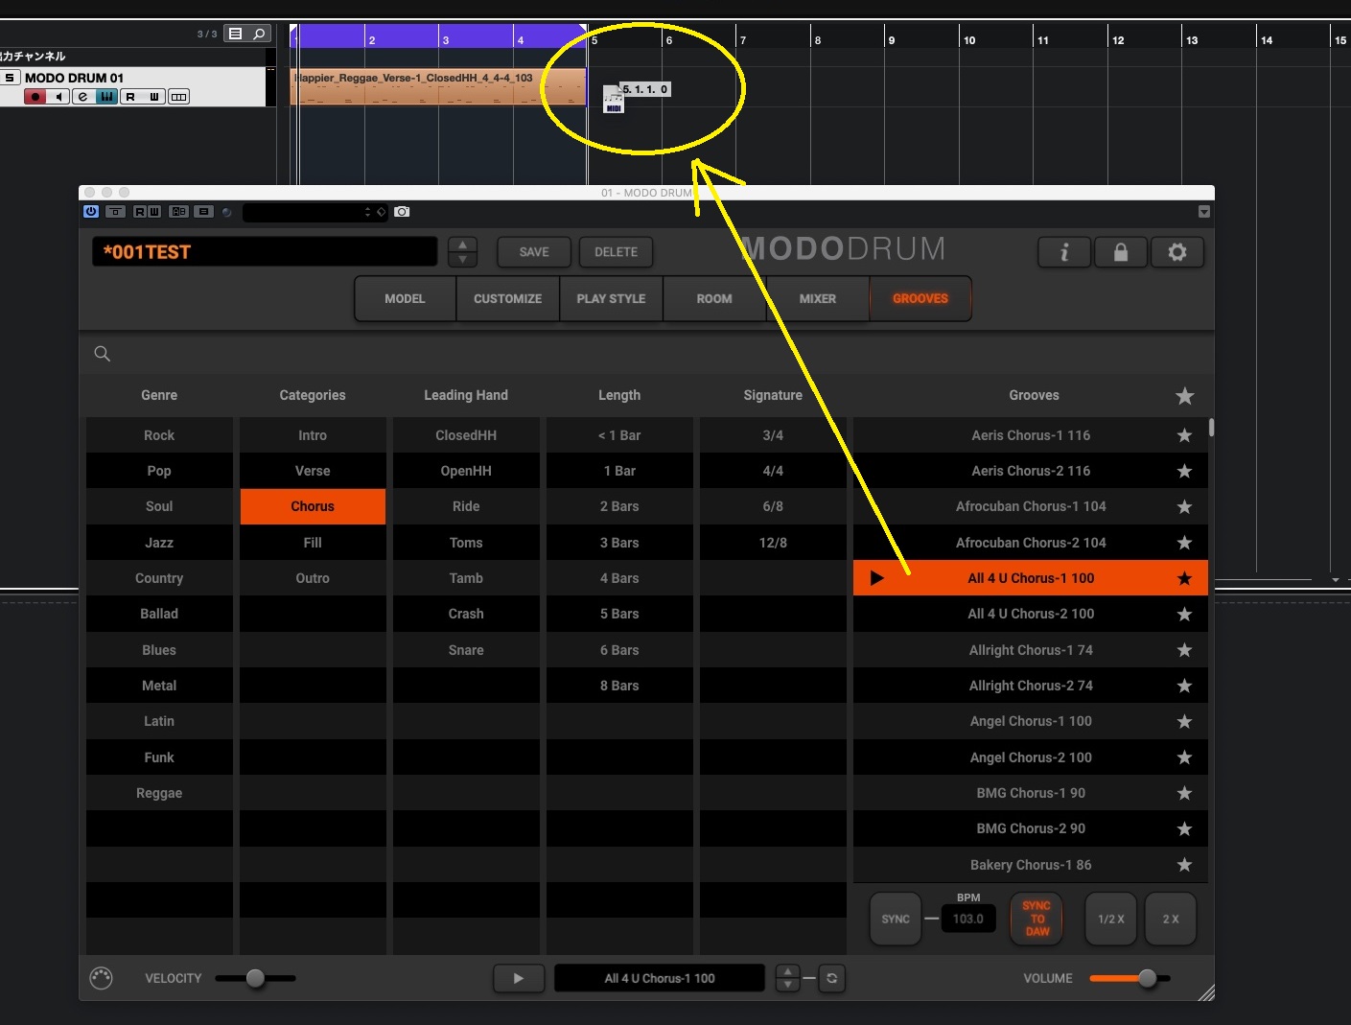Click the BPM 103.0 value field
Viewport: 1351px width, 1025px height.
click(x=968, y=919)
